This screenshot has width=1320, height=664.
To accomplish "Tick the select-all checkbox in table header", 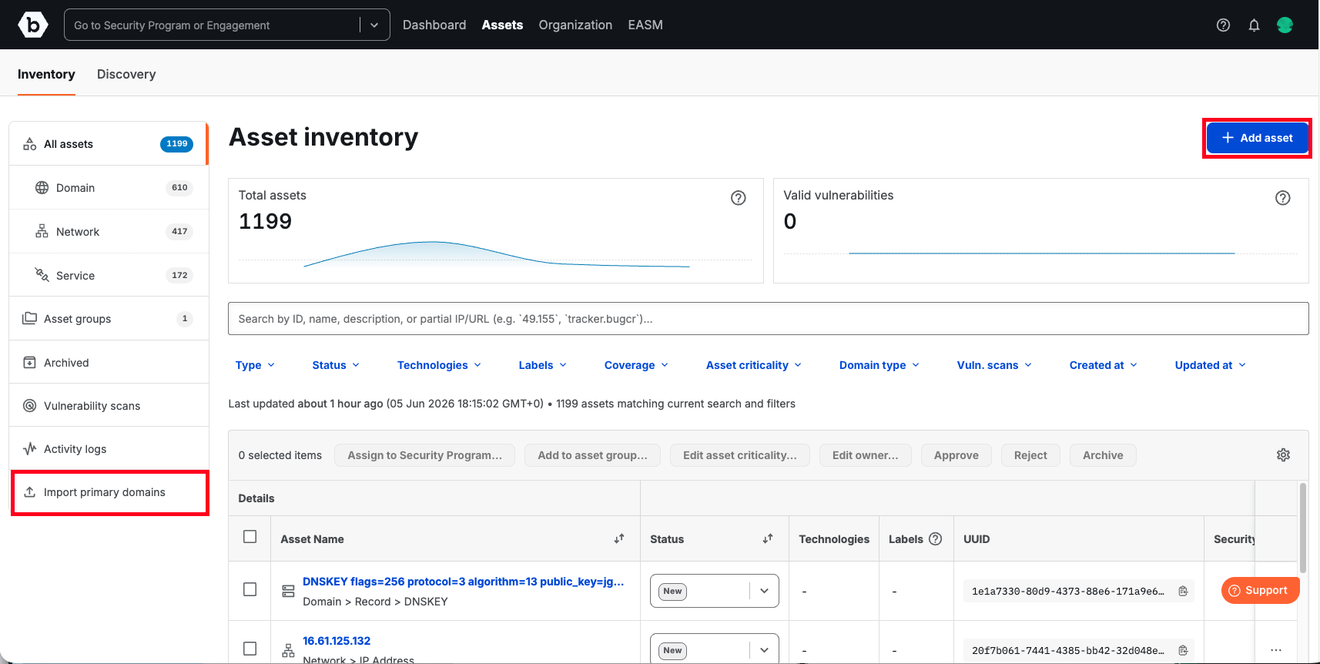I will click(250, 537).
